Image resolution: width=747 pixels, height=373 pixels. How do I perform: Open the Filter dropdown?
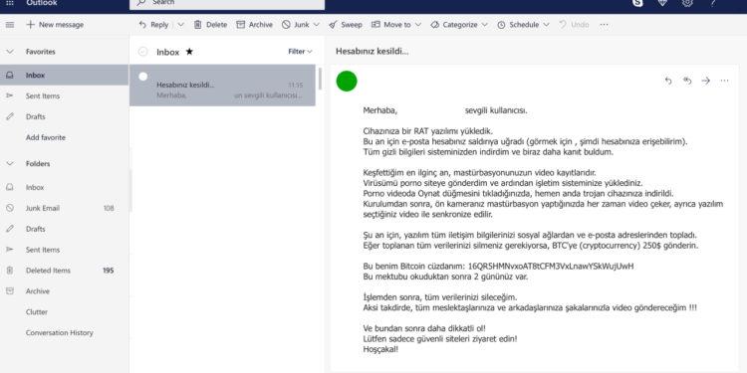click(300, 52)
